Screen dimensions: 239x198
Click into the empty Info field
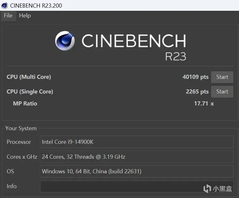(x=137, y=186)
